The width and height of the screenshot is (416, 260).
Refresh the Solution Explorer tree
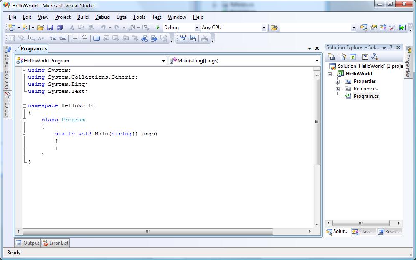(x=353, y=57)
